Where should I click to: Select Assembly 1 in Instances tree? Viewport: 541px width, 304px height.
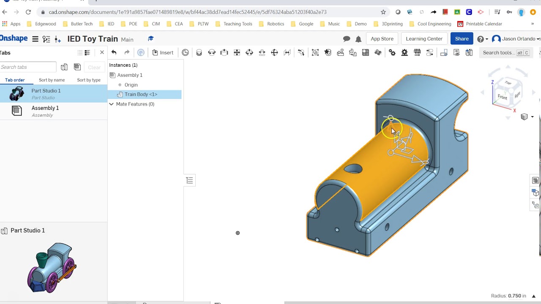click(130, 75)
